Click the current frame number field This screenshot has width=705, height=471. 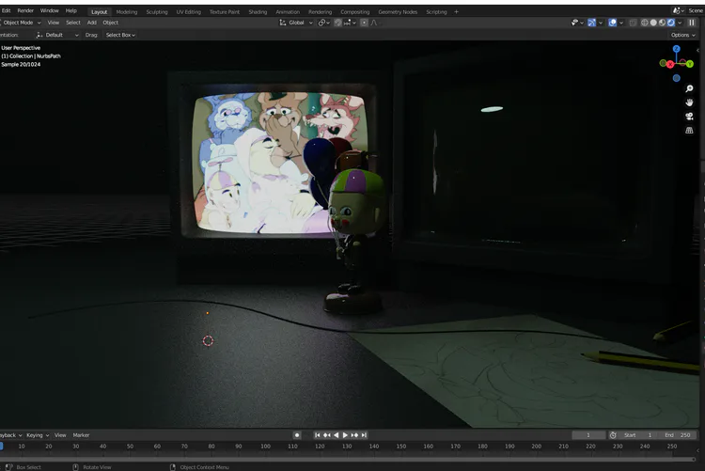pyautogui.click(x=588, y=435)
